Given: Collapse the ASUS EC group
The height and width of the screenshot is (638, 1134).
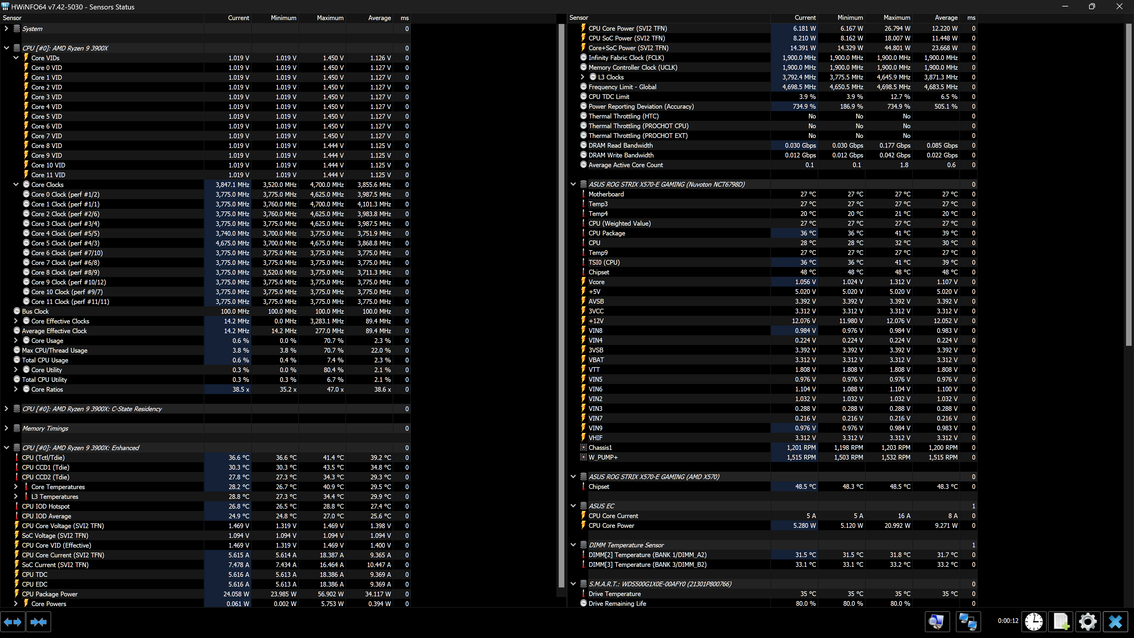Looking at the screenshot, I should (573, 506).
